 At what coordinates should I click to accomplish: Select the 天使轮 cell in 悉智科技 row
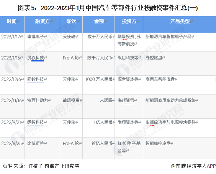click(71, 128)
